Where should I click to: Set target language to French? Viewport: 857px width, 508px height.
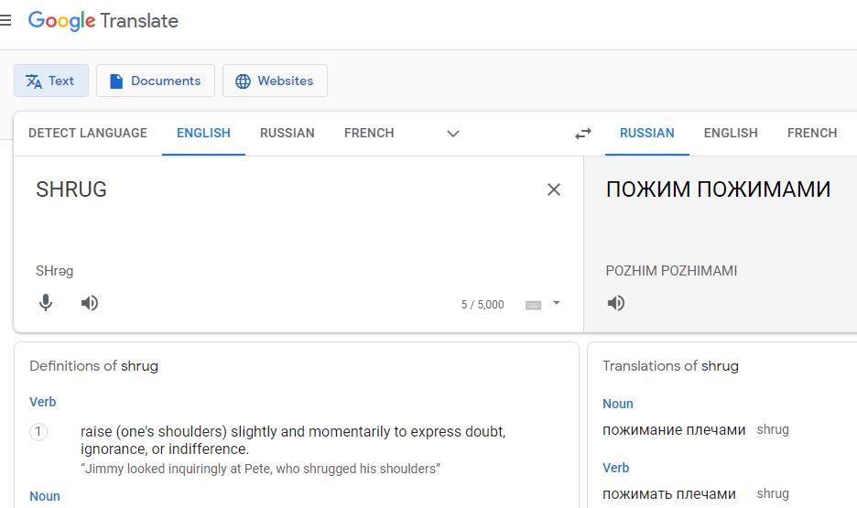point(812,134)
